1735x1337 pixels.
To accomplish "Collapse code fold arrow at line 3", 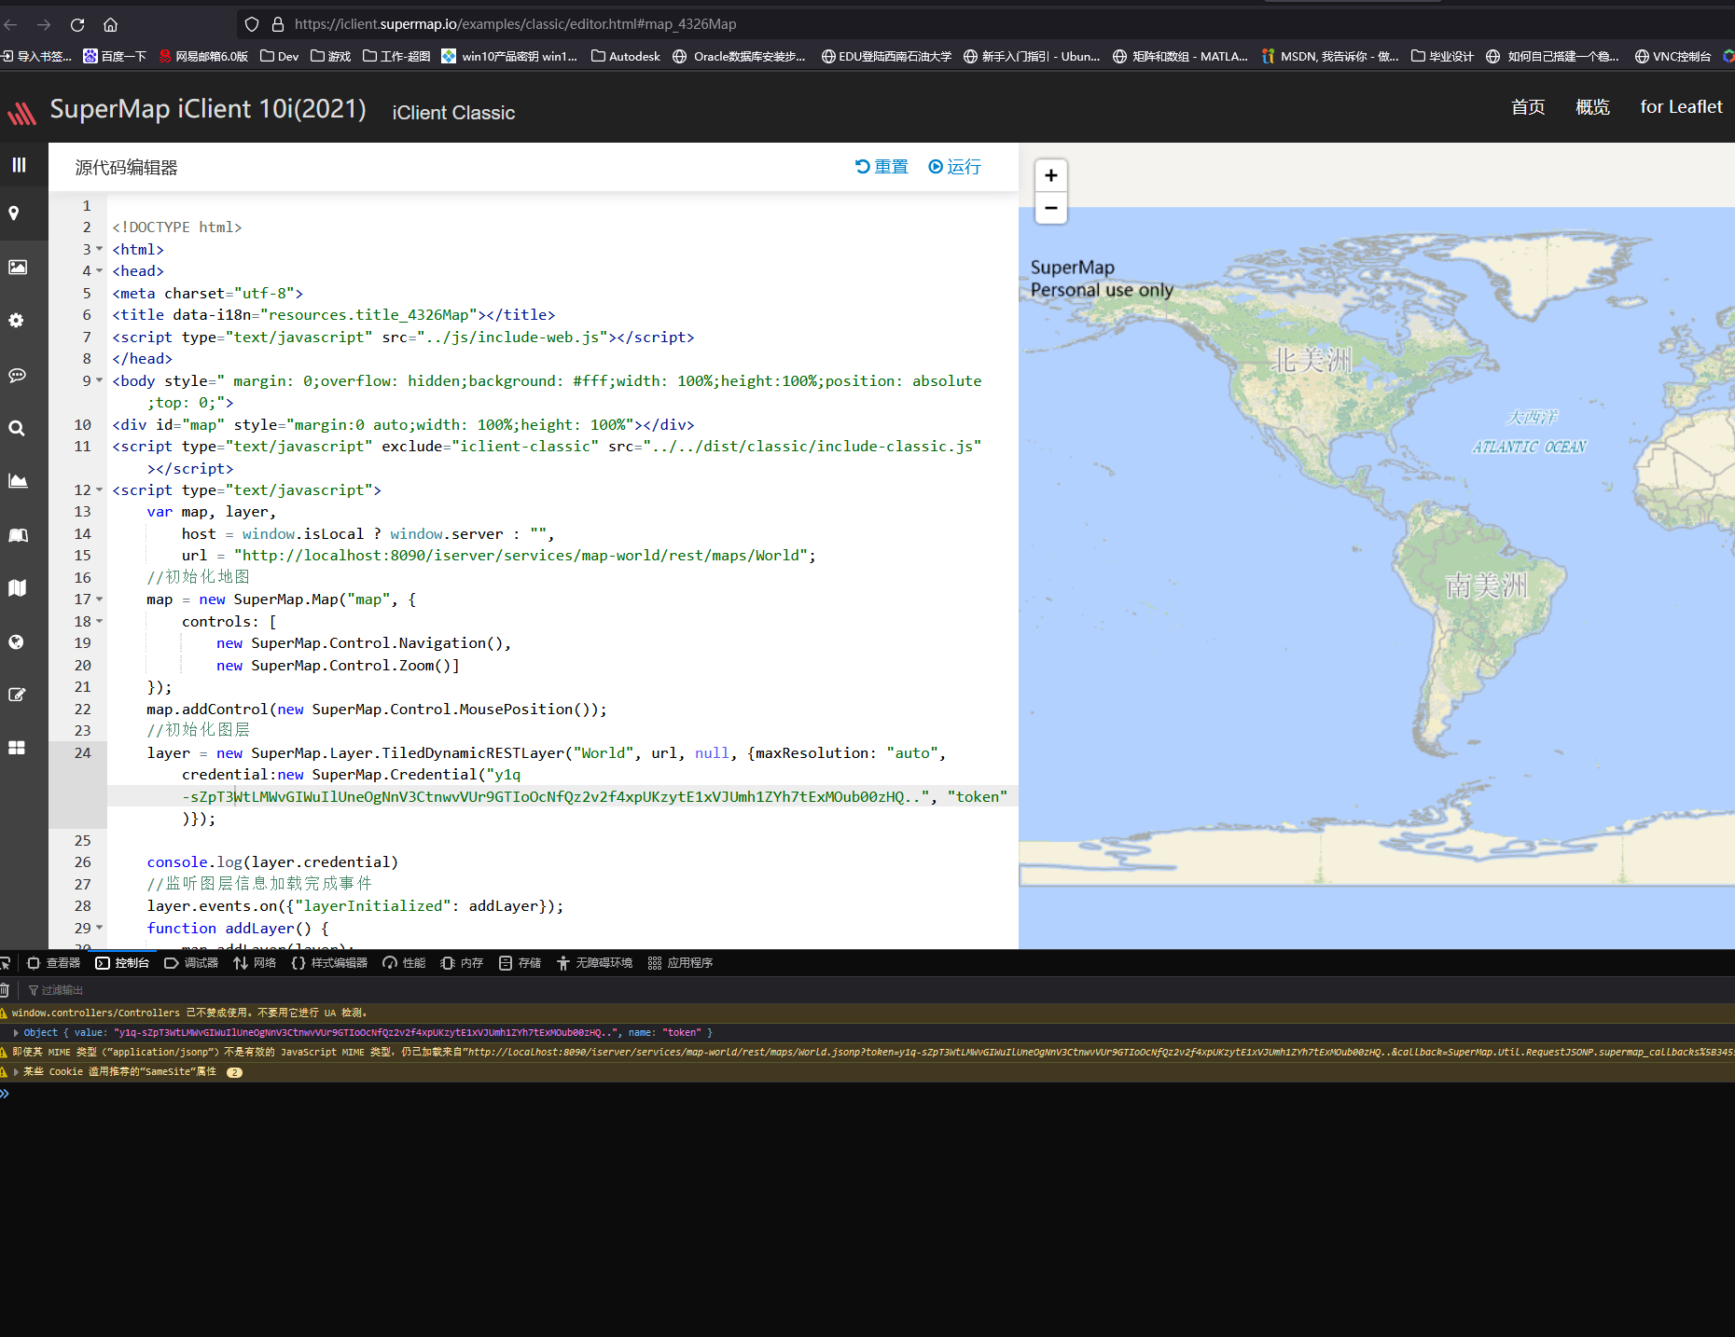I will (x=100, y=249).
